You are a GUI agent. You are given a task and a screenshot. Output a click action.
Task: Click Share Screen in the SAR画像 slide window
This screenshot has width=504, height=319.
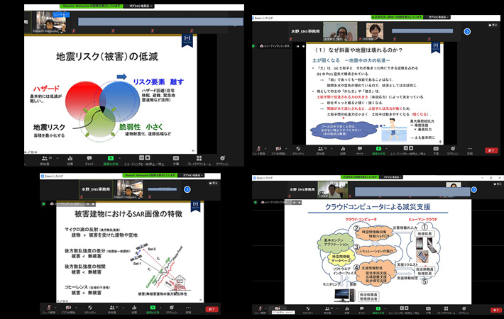(x=153, y=309)
